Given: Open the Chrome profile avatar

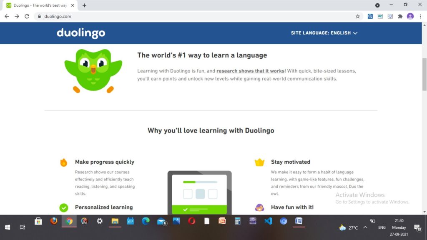Looking at the screenshot, I should pos(410,16).
